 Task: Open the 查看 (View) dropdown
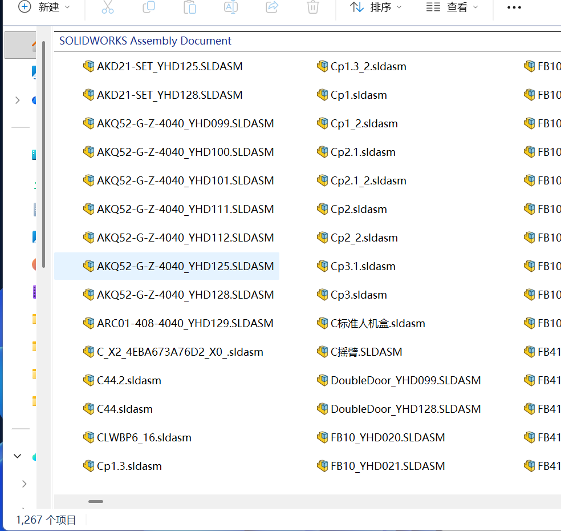(x=452, y=7)
